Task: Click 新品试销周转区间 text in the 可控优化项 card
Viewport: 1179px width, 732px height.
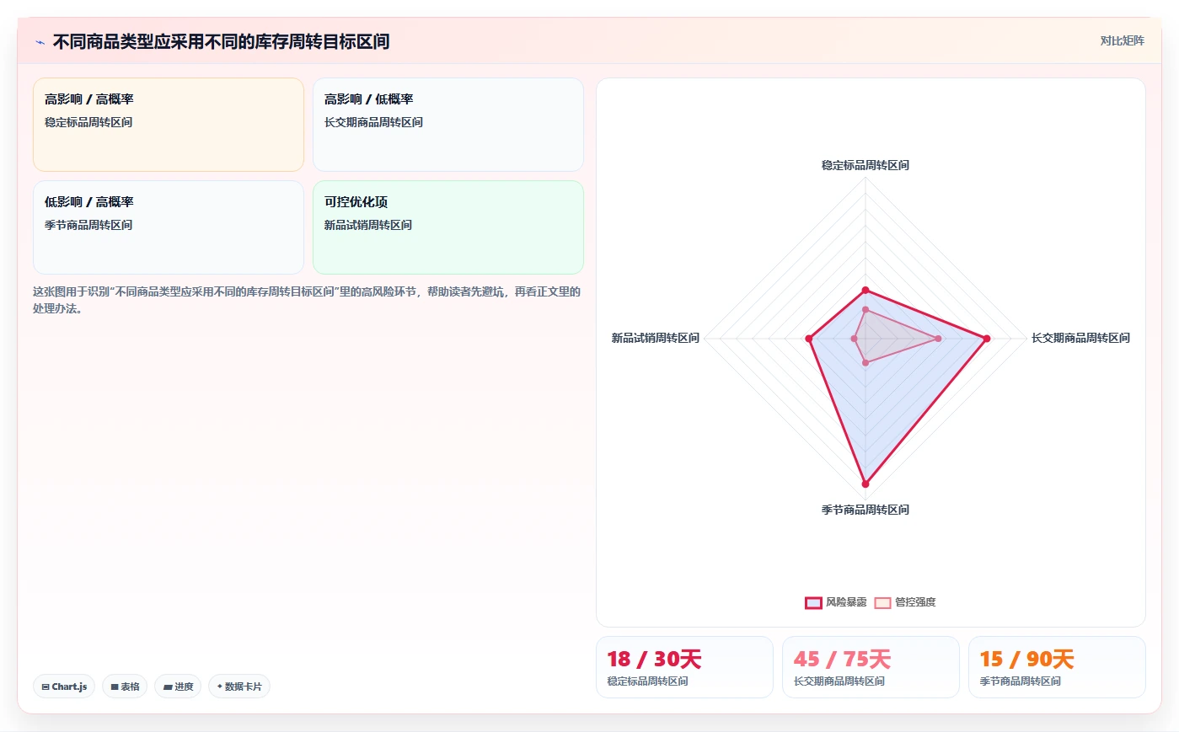Action: 368,225
